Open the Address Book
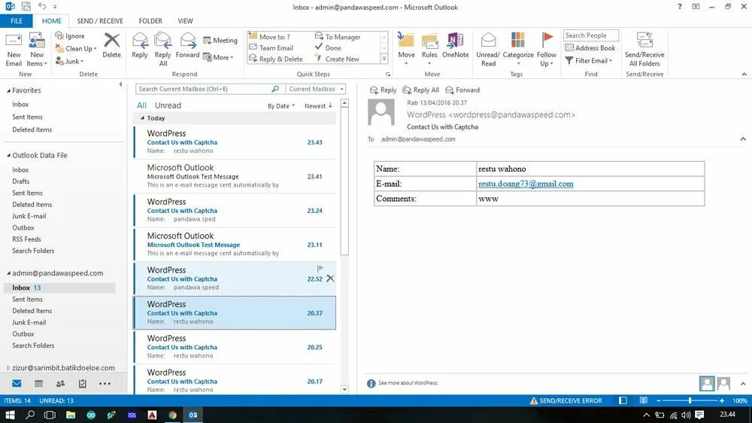This screenshot has height=423, width=752. coord(590,48)
